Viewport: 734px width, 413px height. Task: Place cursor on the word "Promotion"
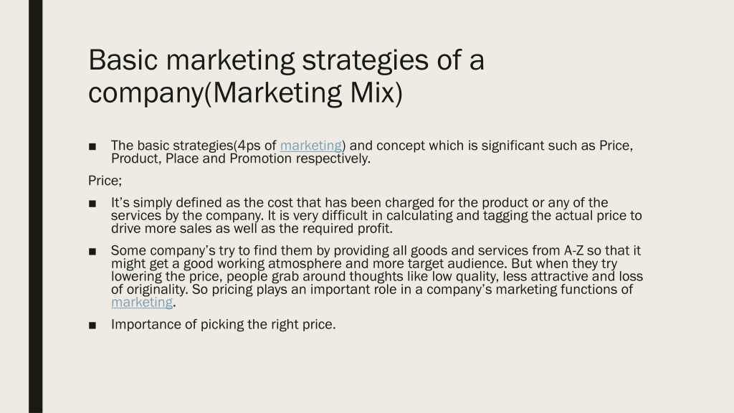click(261, 158)
